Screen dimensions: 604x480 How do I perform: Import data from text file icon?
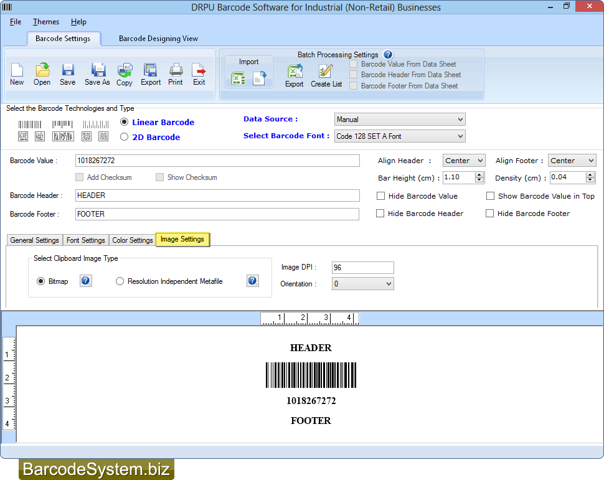pyautogui.click(x=259, y=78)
